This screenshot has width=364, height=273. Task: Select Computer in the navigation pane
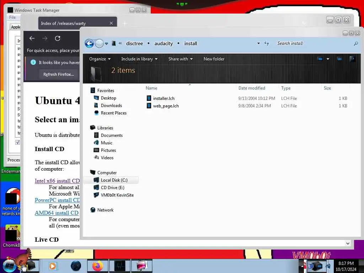[x=107, y=172]
